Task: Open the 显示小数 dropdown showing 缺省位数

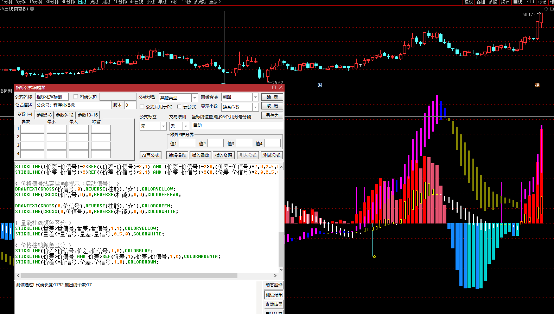Action: pyautogui.click(x=255, y=107)
